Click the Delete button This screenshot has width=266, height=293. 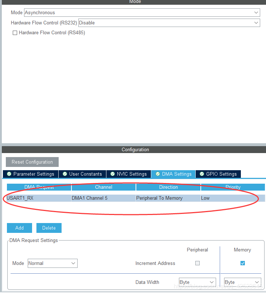49,228
